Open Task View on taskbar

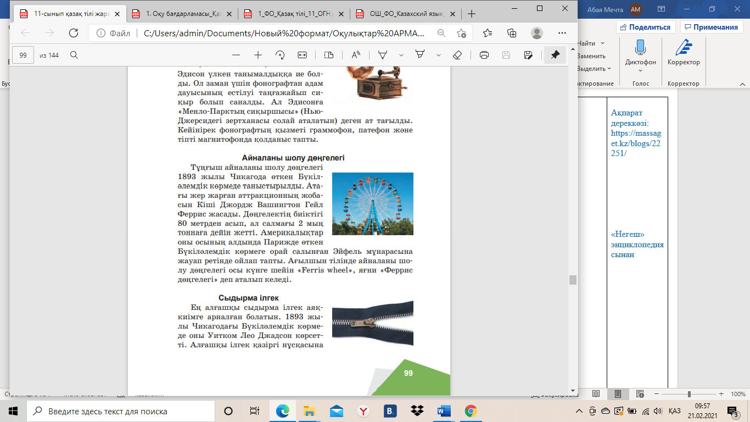tap(255, 411)
